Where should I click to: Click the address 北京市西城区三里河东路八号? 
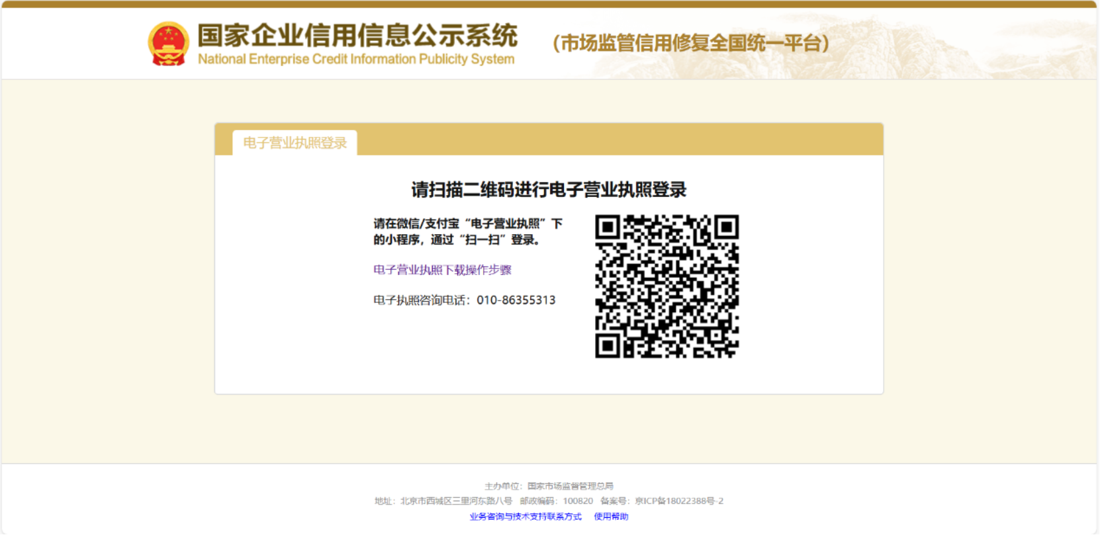click(456, 501)
